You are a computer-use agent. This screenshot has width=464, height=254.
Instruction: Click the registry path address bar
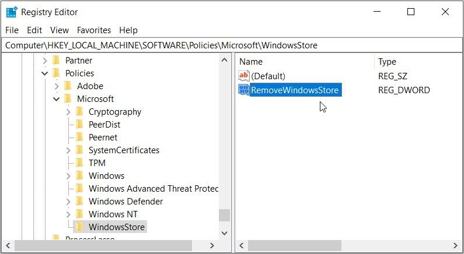[x=232, y=45]
